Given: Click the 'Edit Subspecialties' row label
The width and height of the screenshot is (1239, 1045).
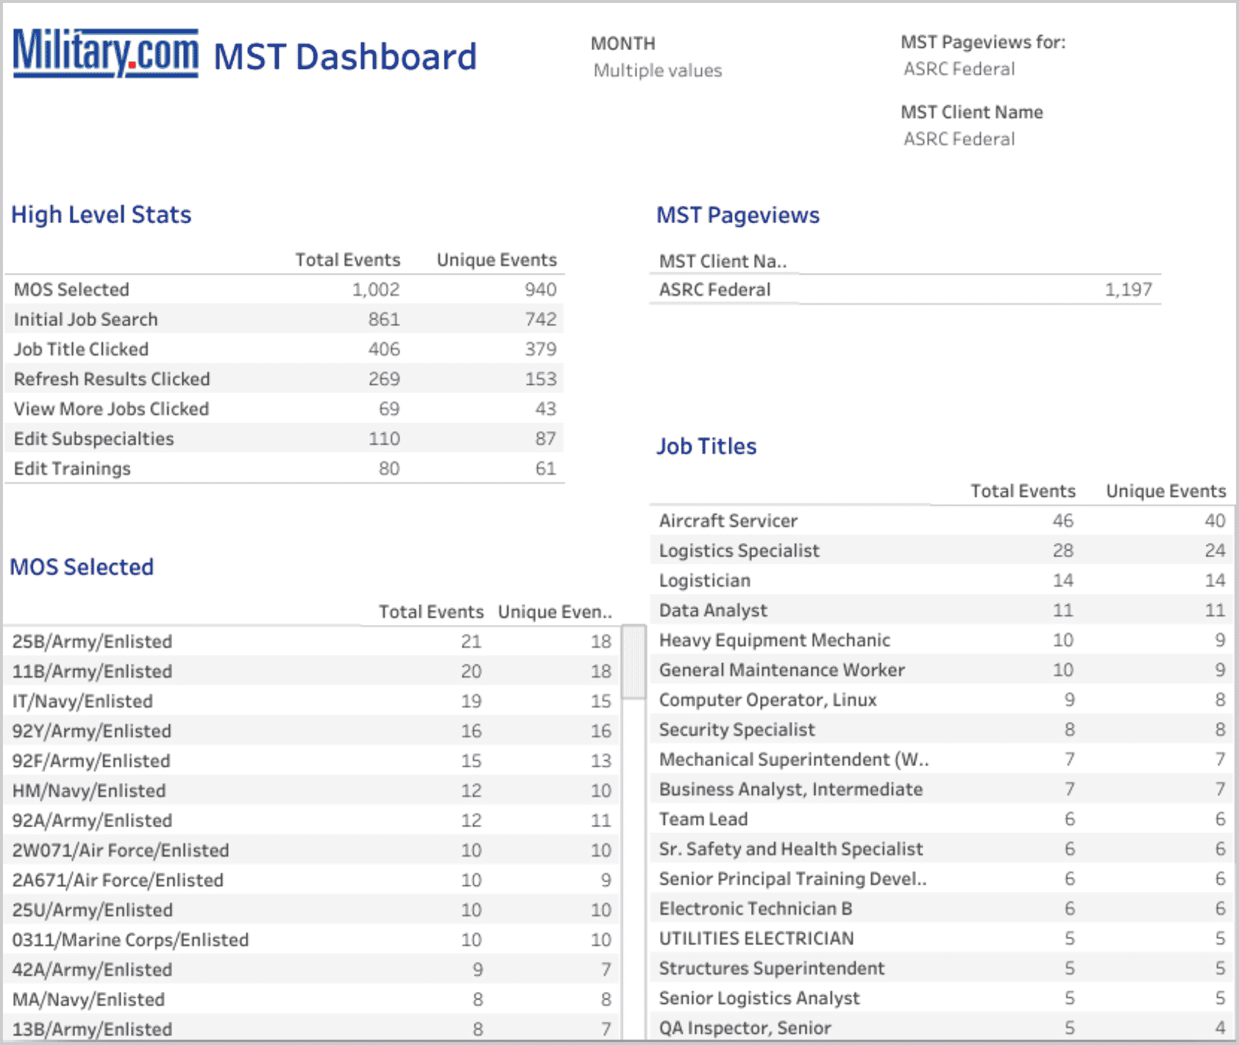Looking at the screenshot, I should click(x=93, y=439).
